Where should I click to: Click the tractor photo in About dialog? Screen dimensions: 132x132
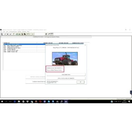(x=65, y=59)
